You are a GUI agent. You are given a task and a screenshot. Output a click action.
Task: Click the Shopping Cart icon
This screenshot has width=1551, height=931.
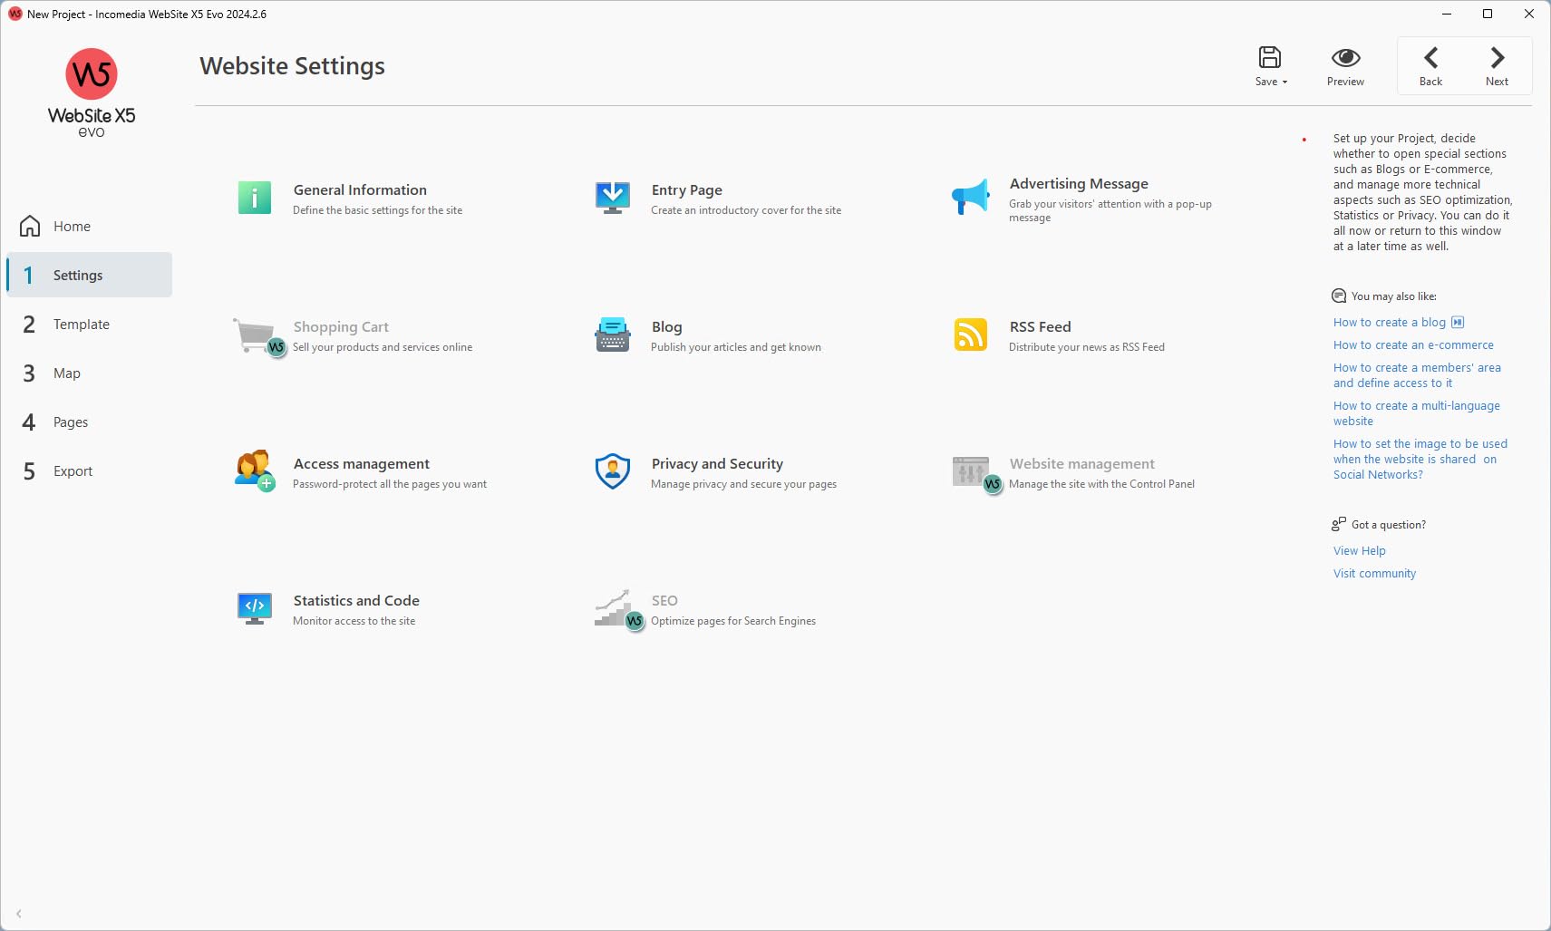pyautogui.click(x=258, y=336)
